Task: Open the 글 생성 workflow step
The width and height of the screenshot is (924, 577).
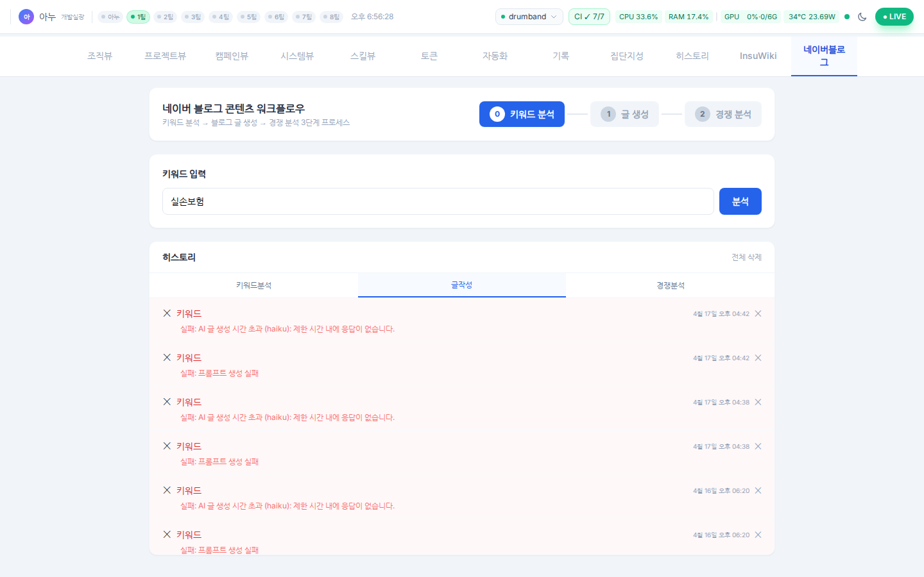Action: [x=624, y=114]
